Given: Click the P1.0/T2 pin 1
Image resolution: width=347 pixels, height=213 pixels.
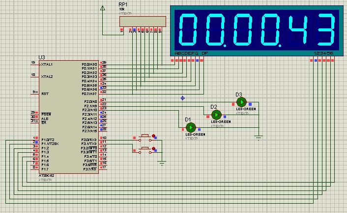Looking at the screenshot, I should pyautogui.click(x=34, y=139).
